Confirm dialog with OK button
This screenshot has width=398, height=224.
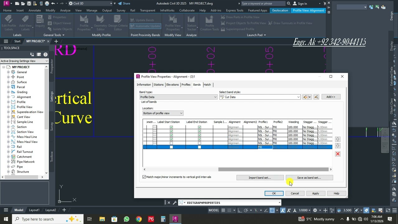click(x=274, y=194)
